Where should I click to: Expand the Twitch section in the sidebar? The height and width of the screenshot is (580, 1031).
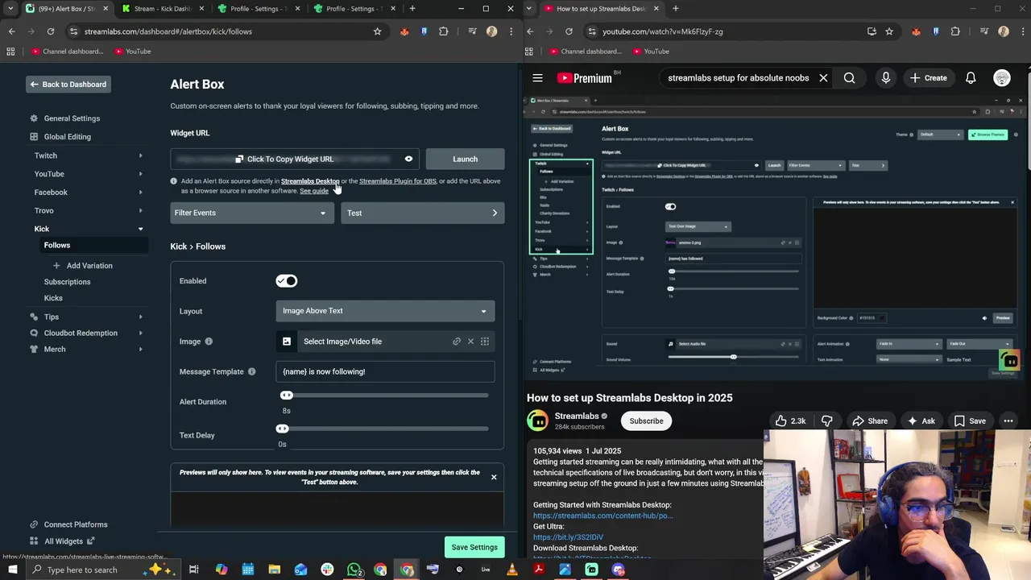tap(140, 155)
